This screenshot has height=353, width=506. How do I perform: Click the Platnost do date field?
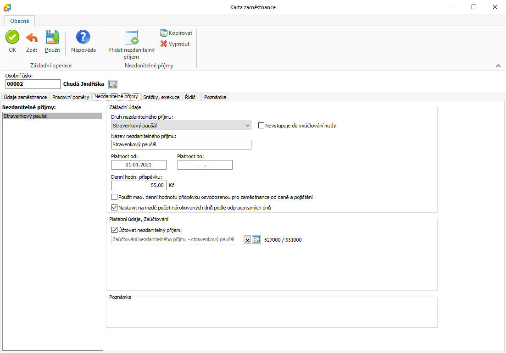pos(205,165)
